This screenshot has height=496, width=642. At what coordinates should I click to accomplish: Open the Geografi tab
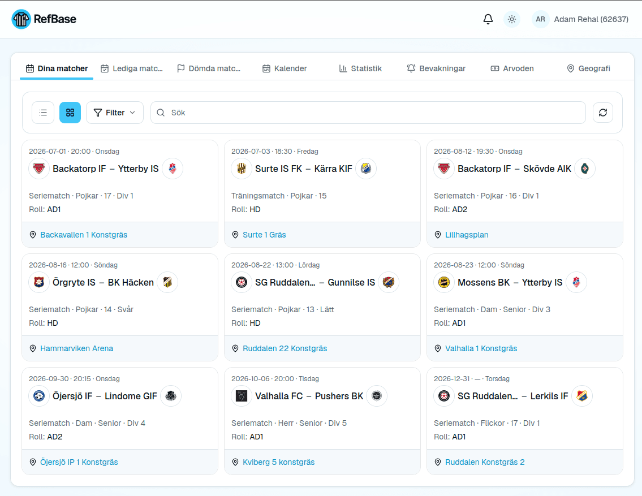pyautogui.click(x=588, y=68)
